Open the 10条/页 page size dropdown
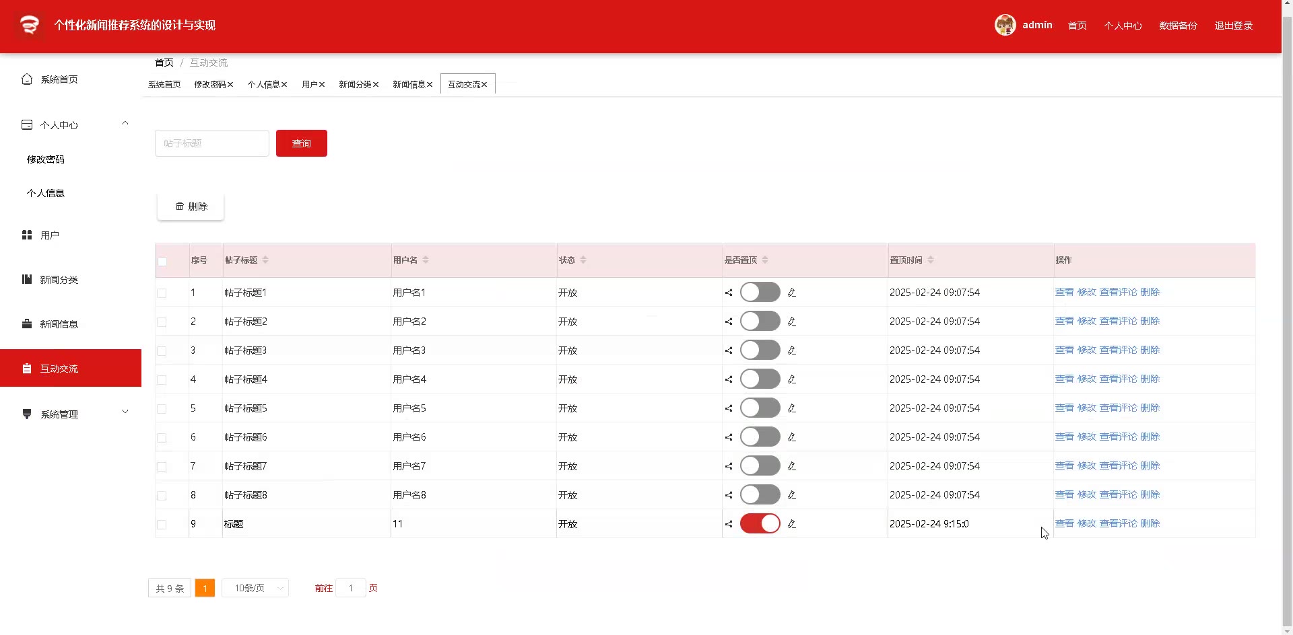Image resolution: width=1293 pixels, height=635 pixels. (255, 589)
